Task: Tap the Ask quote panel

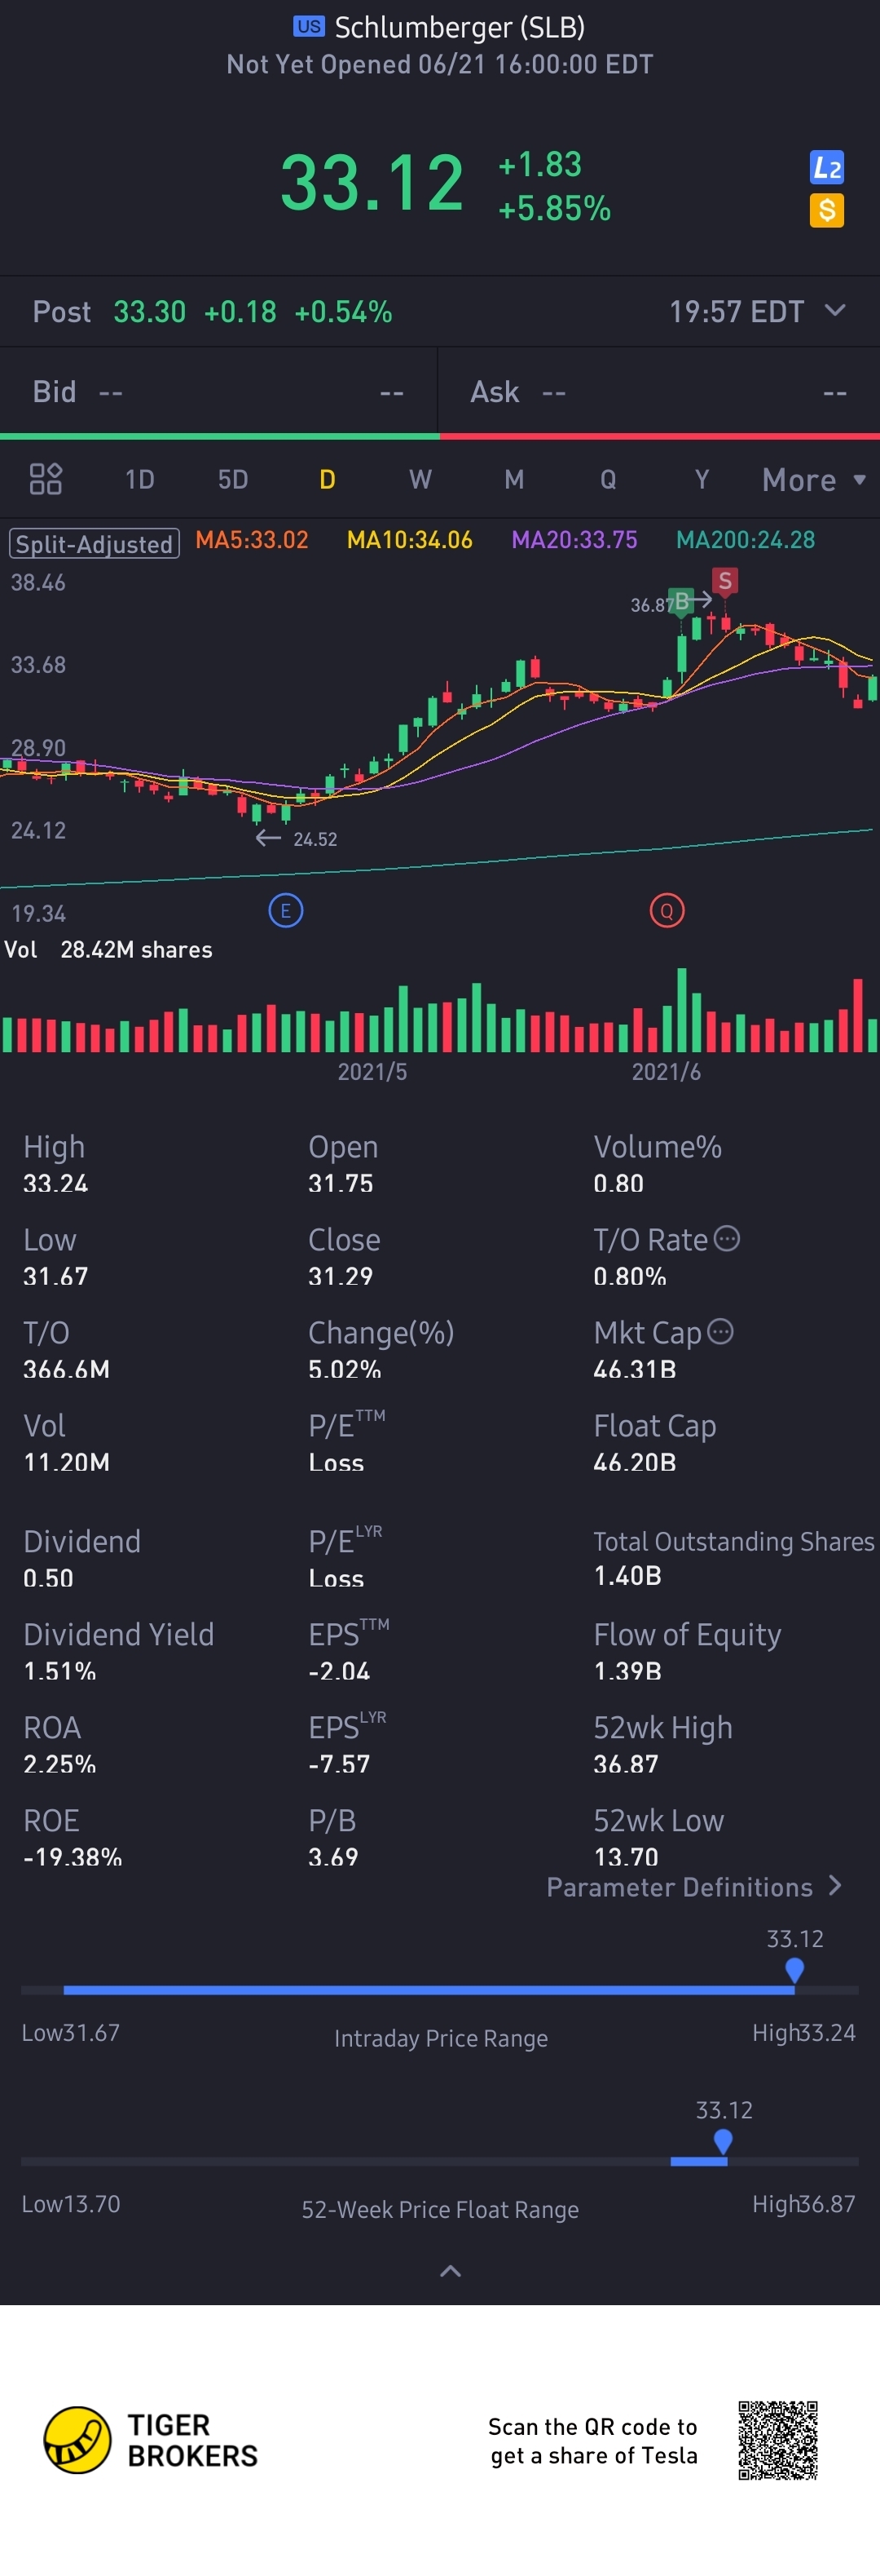Action: 659,392
